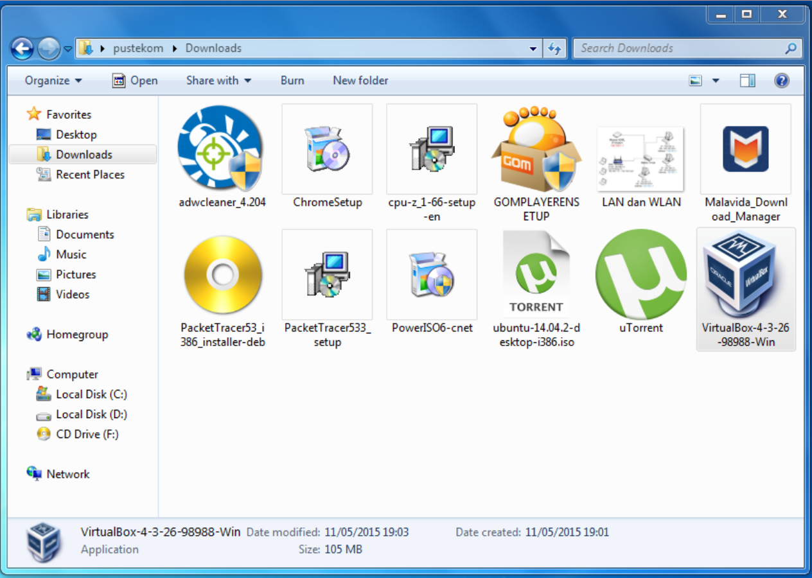This screenshot has width=812, height=578.
Task: Click the Refresh button beside address bar
Action: pyautogui.click(x=554, y=49)
